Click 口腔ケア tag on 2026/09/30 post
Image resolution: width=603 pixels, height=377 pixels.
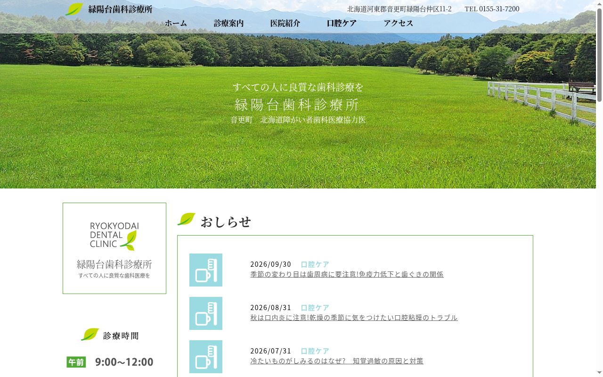pyautogui.click(x=315, y=264)
